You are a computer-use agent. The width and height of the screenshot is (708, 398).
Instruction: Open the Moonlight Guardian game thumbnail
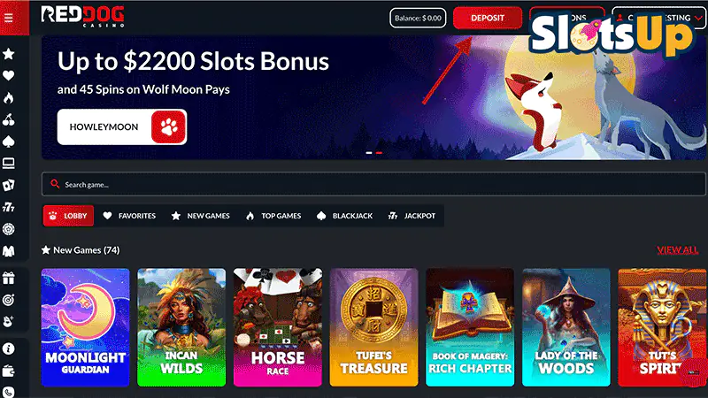[x=85, y=327]
